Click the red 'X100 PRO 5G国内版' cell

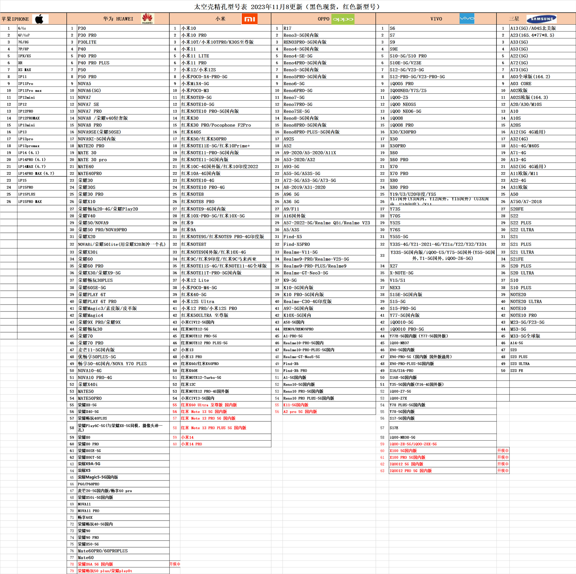coord(443,457)
